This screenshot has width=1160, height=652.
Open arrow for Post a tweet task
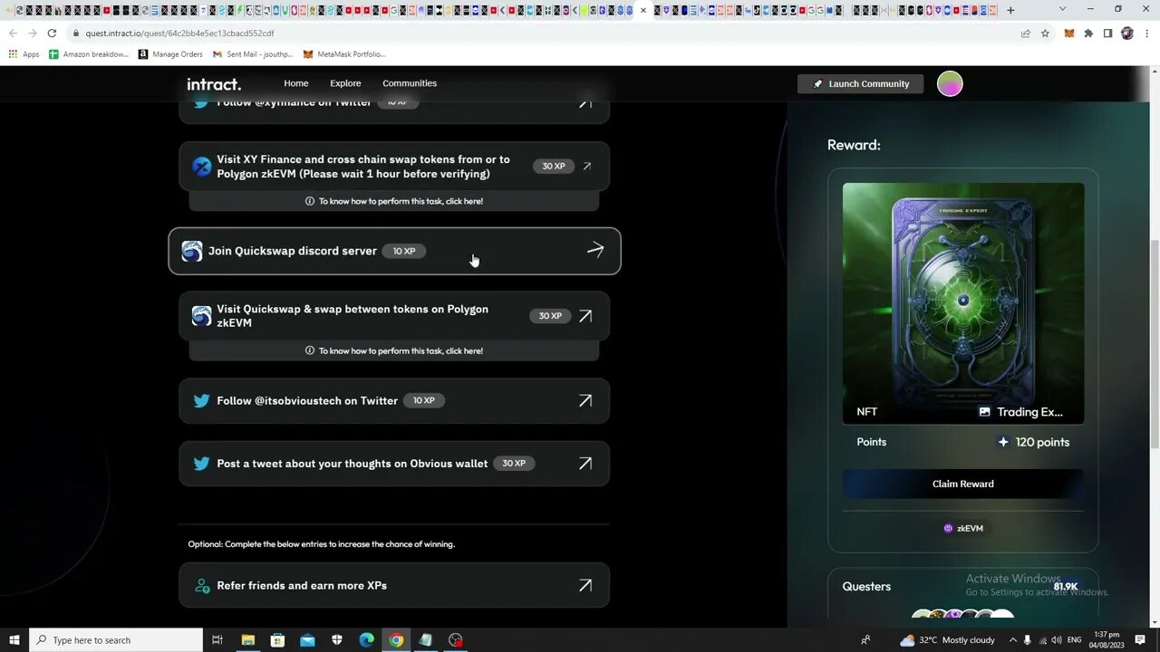point(585,463)
